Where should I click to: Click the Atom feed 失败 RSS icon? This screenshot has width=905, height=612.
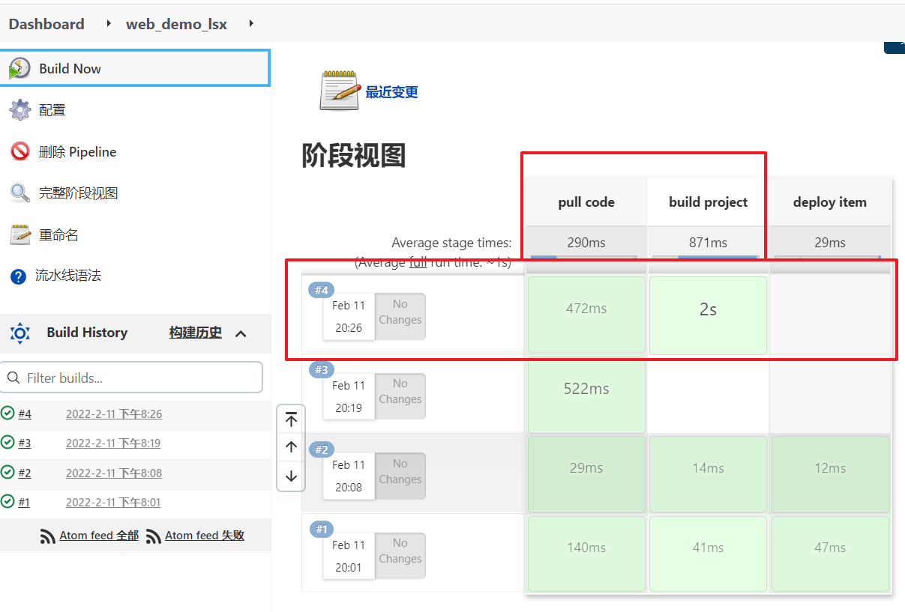[x=154, y=536]
